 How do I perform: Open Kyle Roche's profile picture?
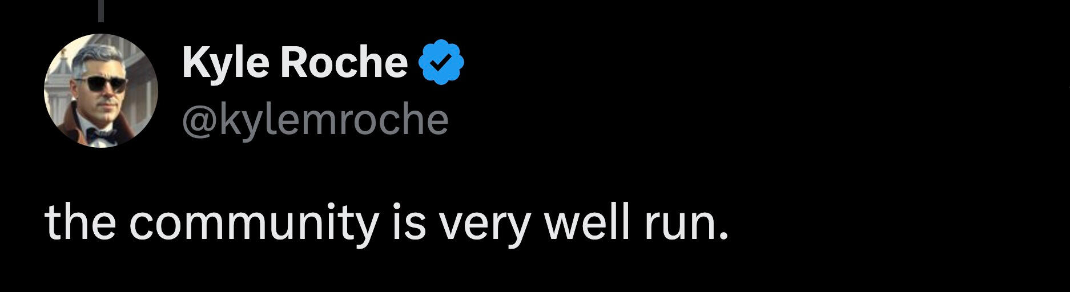(x=100, y=90)
